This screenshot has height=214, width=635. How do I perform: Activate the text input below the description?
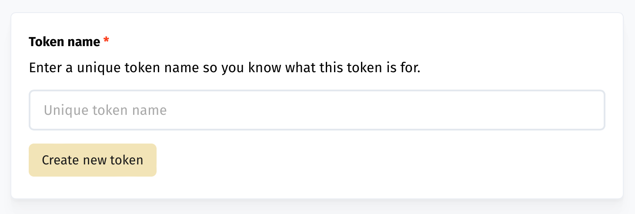[317, 110]
